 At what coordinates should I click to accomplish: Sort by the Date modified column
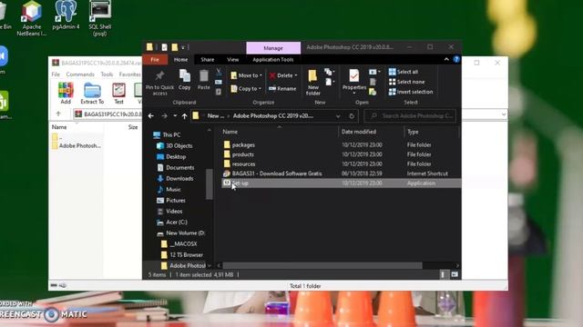(x=371, y=132)
